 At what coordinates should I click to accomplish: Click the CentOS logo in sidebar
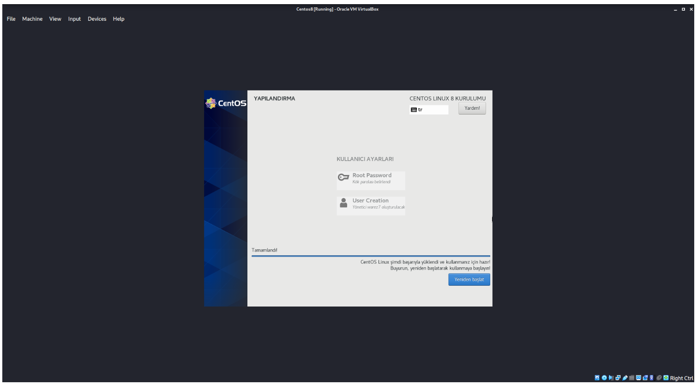[x=226, y=103]
